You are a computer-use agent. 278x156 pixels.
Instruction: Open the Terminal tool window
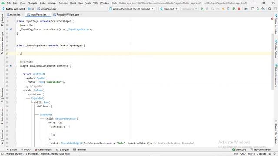(79, 149)
